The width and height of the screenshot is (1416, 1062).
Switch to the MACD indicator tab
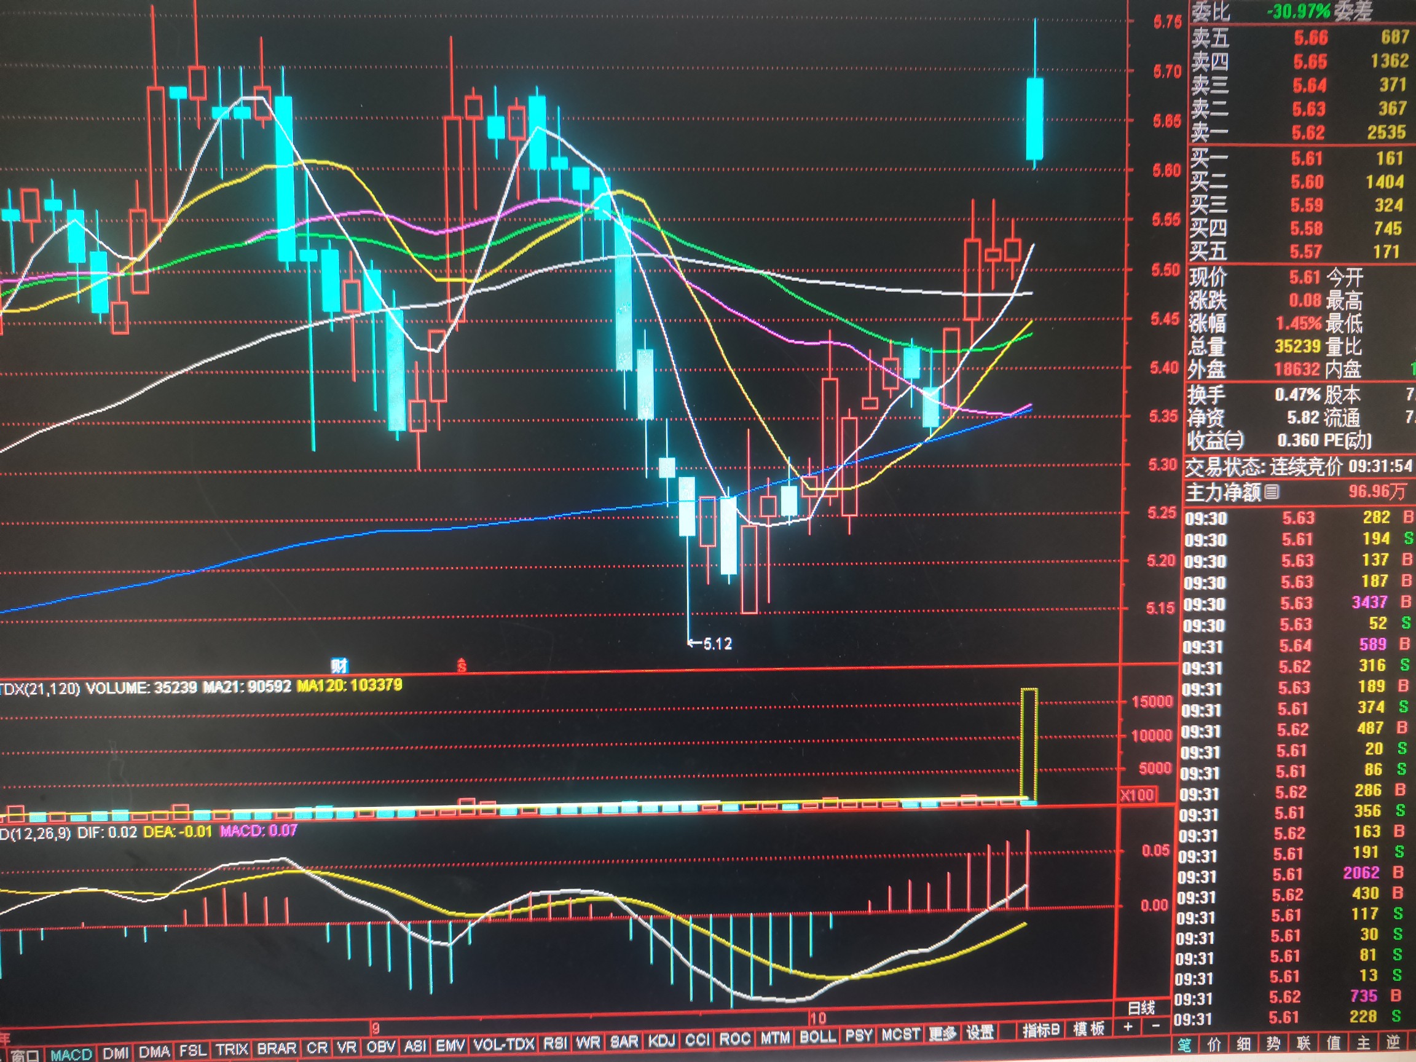[71, 1053]
